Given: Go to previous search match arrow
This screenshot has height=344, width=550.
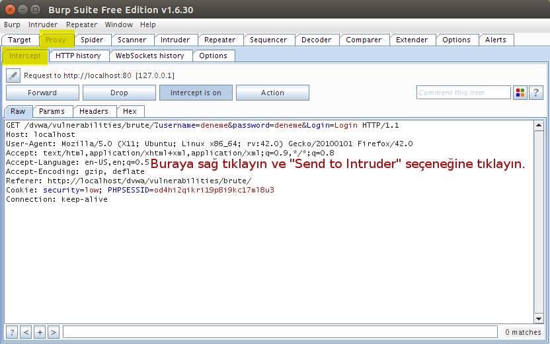Looking at the screenshot, I should tap(26, 332).
